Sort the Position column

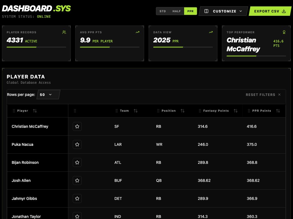[182, 111]
